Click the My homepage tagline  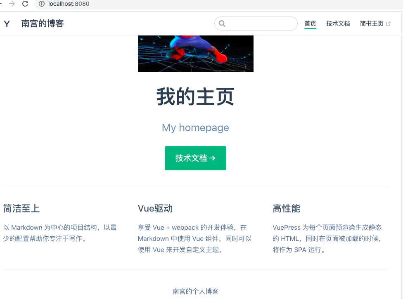point(195,127)
